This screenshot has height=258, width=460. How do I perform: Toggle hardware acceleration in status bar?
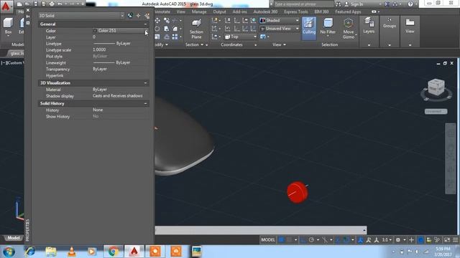(x=420, y=240)
